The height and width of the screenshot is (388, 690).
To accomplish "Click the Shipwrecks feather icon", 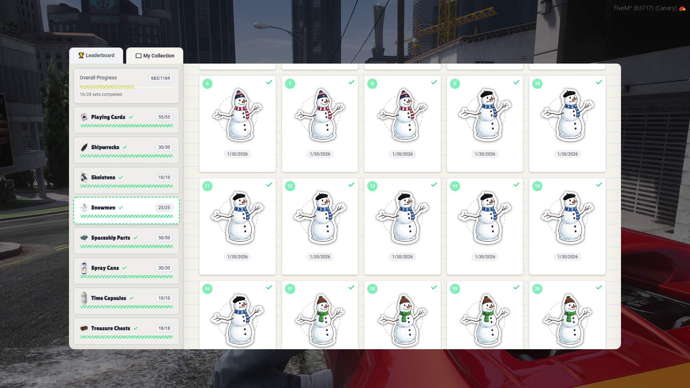I will 84,147.
